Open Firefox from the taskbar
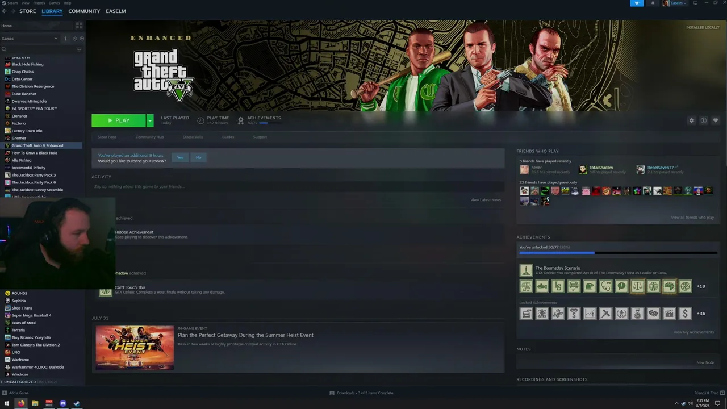Image resolution: width=727 pixels, height=409 pixels. click(21, 403)
